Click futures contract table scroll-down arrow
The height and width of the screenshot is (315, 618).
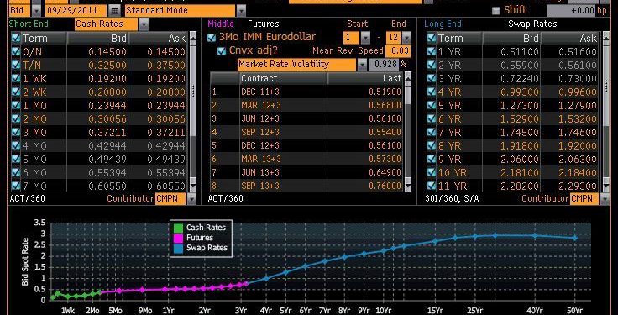[x=407, y=186]
